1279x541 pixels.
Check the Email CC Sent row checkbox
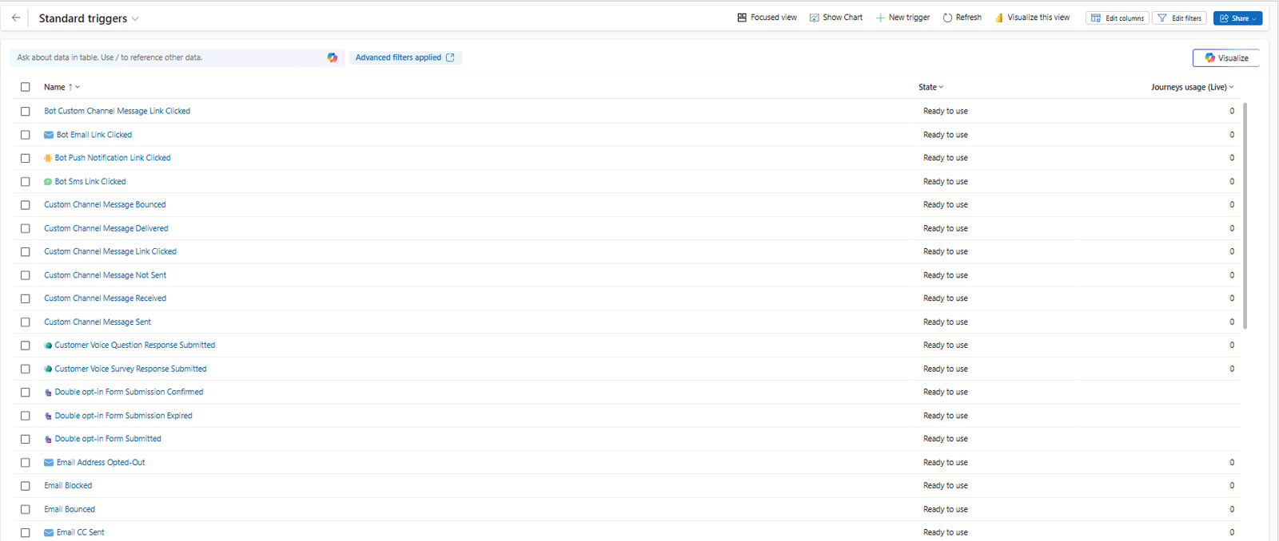[x=26, y=533]
